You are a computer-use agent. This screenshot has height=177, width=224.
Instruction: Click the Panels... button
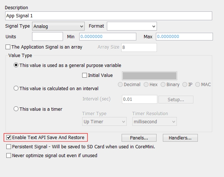click(x=139, y=138)
